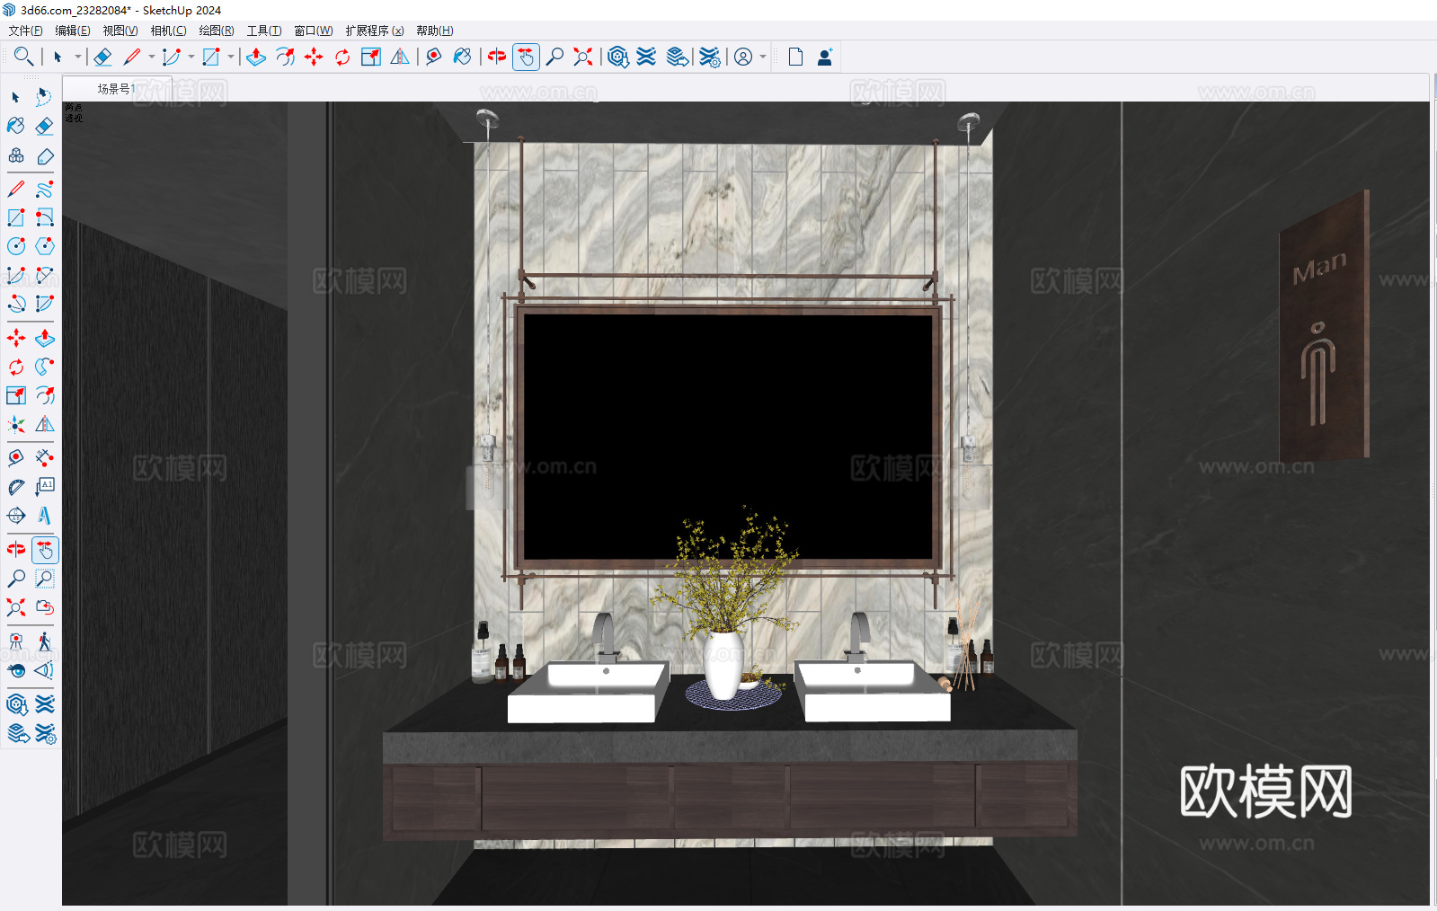Viewport: 1437px width, 911px height.
Task: Click the black framed mirror in the model
Action: click(729, 437)
